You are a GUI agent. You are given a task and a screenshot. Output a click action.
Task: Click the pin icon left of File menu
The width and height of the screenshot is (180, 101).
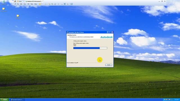point(15,4)
